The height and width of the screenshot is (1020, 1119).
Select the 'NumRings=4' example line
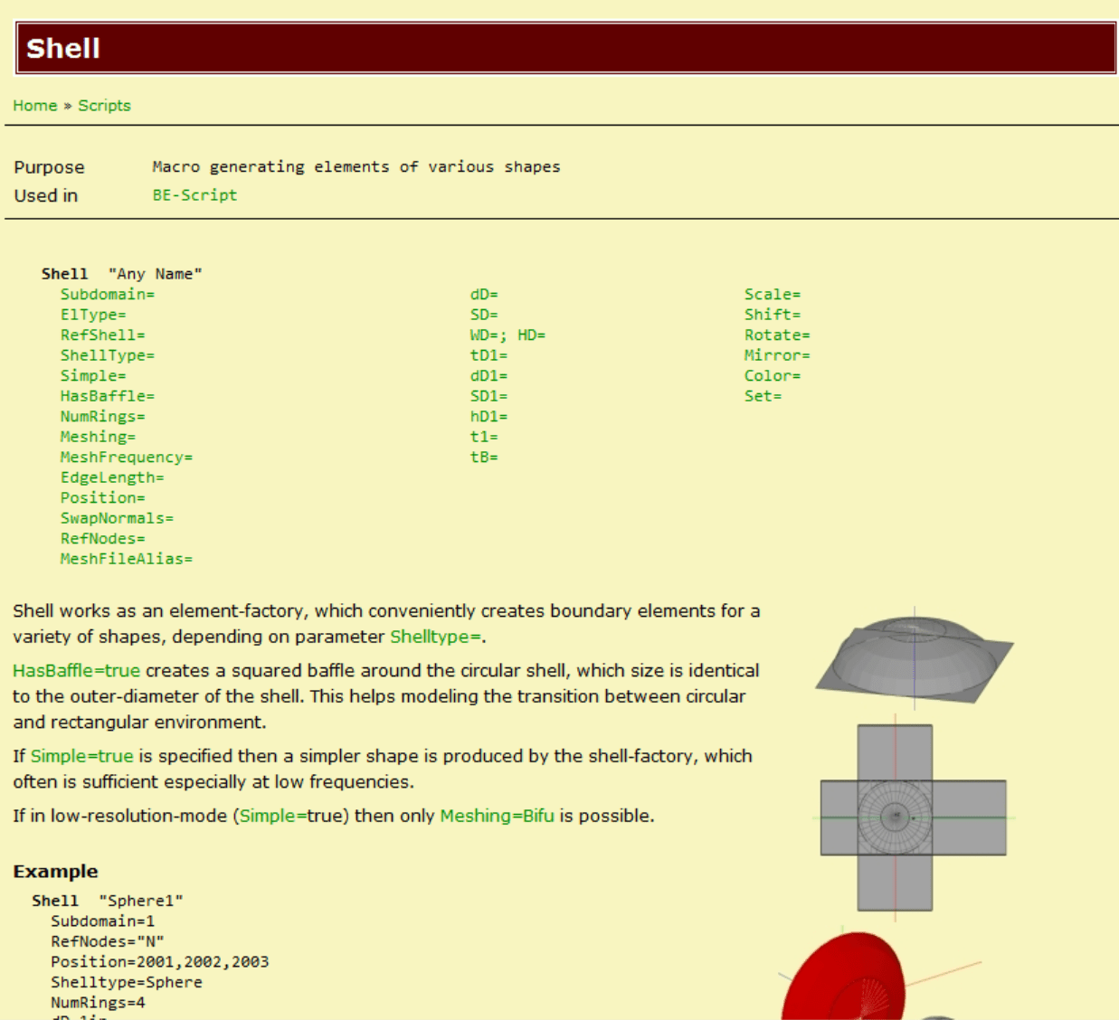(x=98, y=1003)
